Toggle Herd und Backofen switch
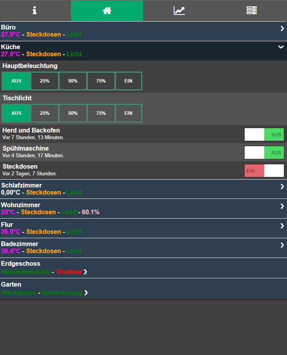 pos(264,134)
